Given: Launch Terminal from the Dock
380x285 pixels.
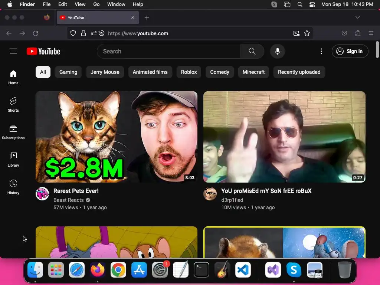Looking at the screenshot, I should pyautogui.click(x=202, y=270).
